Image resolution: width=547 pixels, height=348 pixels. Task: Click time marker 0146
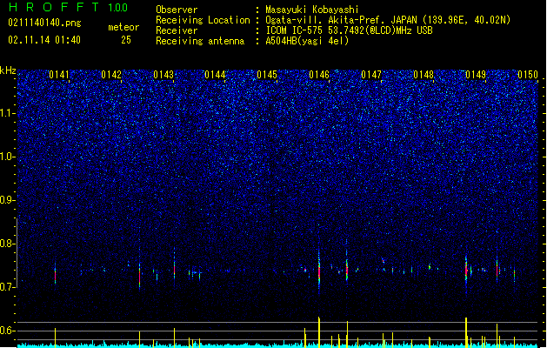coord(319,75)
